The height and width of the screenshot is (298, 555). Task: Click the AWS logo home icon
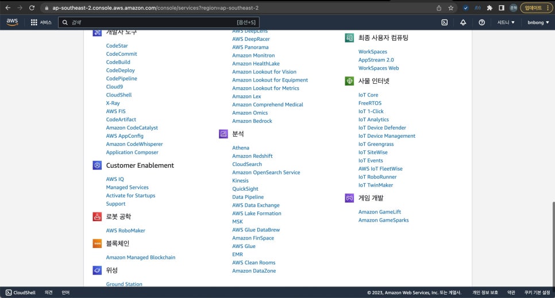pyautogui.click(x=12, y=22)
